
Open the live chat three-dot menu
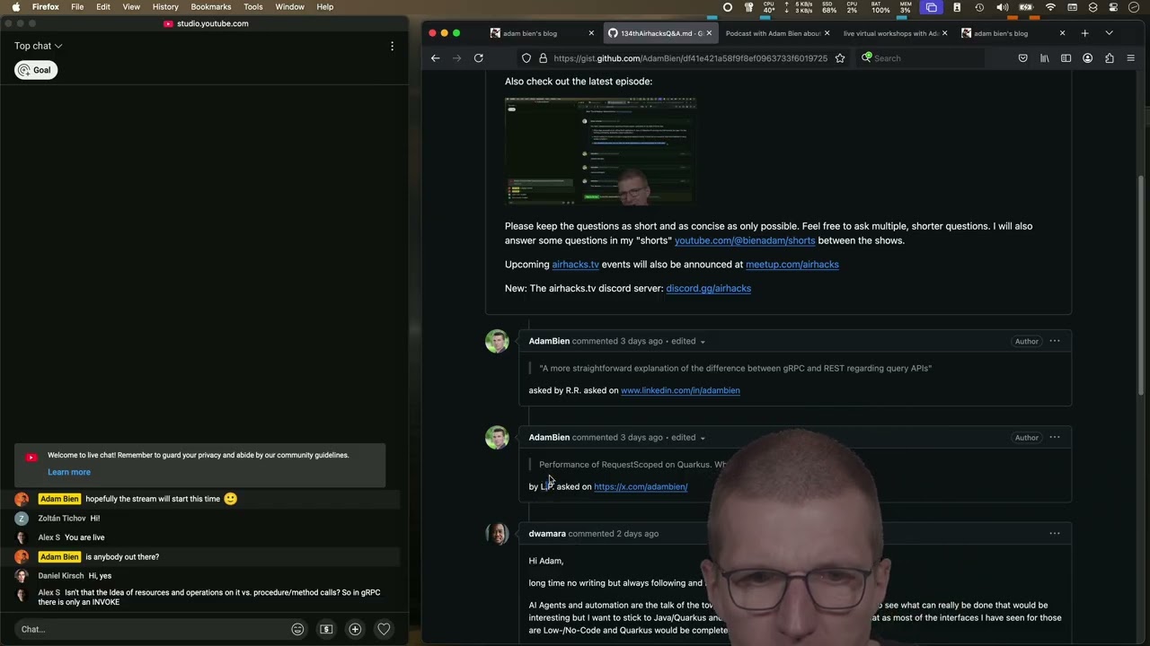coord(392,46)
